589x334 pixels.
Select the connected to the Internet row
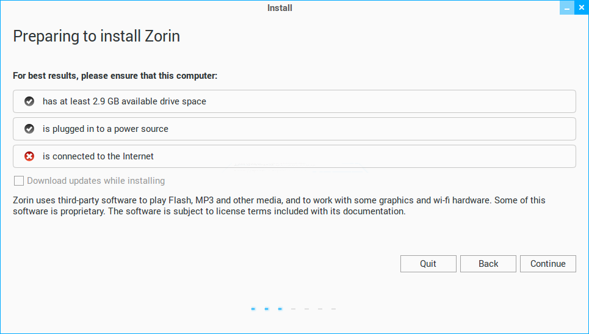[x=294, y=156]
